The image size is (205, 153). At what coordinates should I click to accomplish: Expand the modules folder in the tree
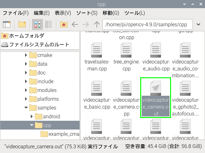26,90
